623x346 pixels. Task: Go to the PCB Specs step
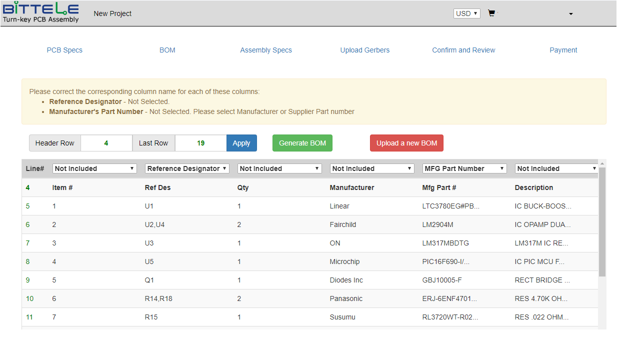pos(64,50)
